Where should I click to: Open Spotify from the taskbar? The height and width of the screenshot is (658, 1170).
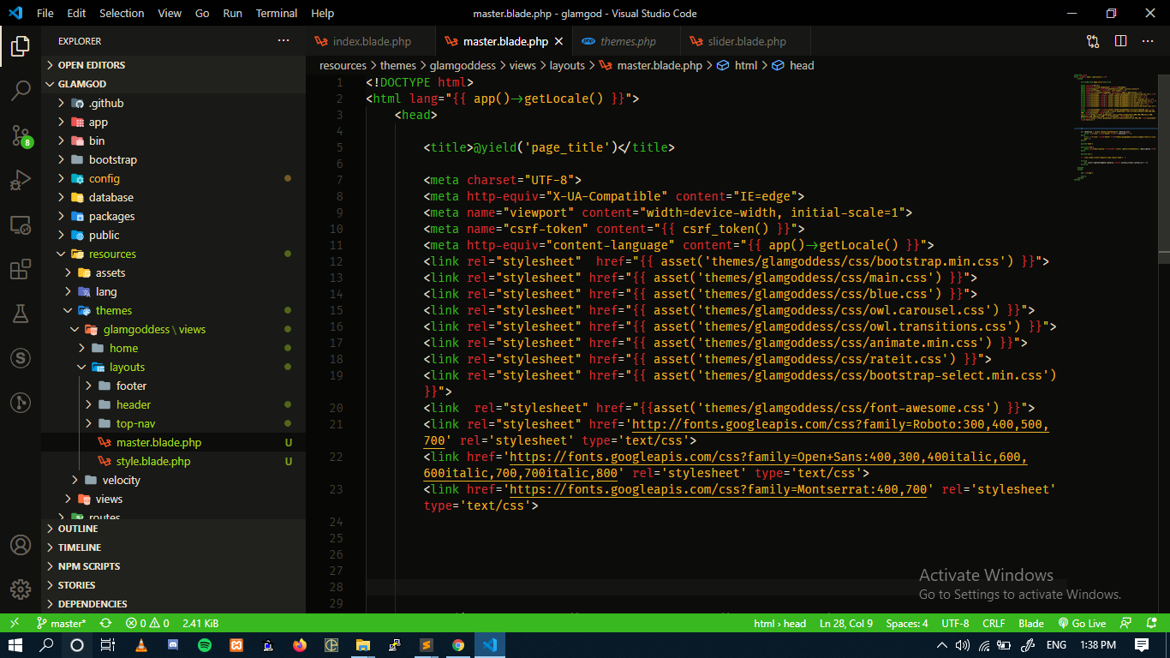click(x=205, y=645)
